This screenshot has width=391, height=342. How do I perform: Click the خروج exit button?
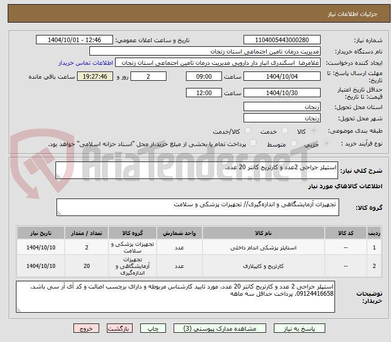tap(86, 328)
